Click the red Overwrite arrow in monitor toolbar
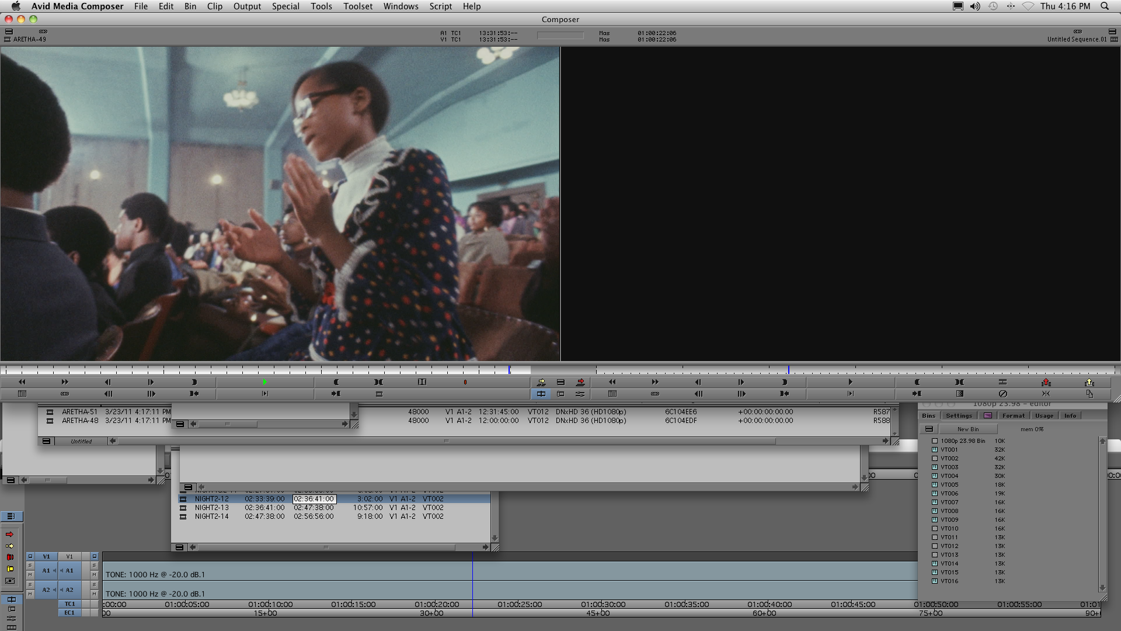 click(580, 382)
